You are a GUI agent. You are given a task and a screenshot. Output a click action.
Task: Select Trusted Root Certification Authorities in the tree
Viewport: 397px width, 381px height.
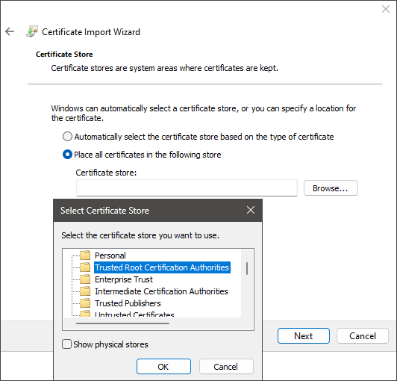click(162, 267)
